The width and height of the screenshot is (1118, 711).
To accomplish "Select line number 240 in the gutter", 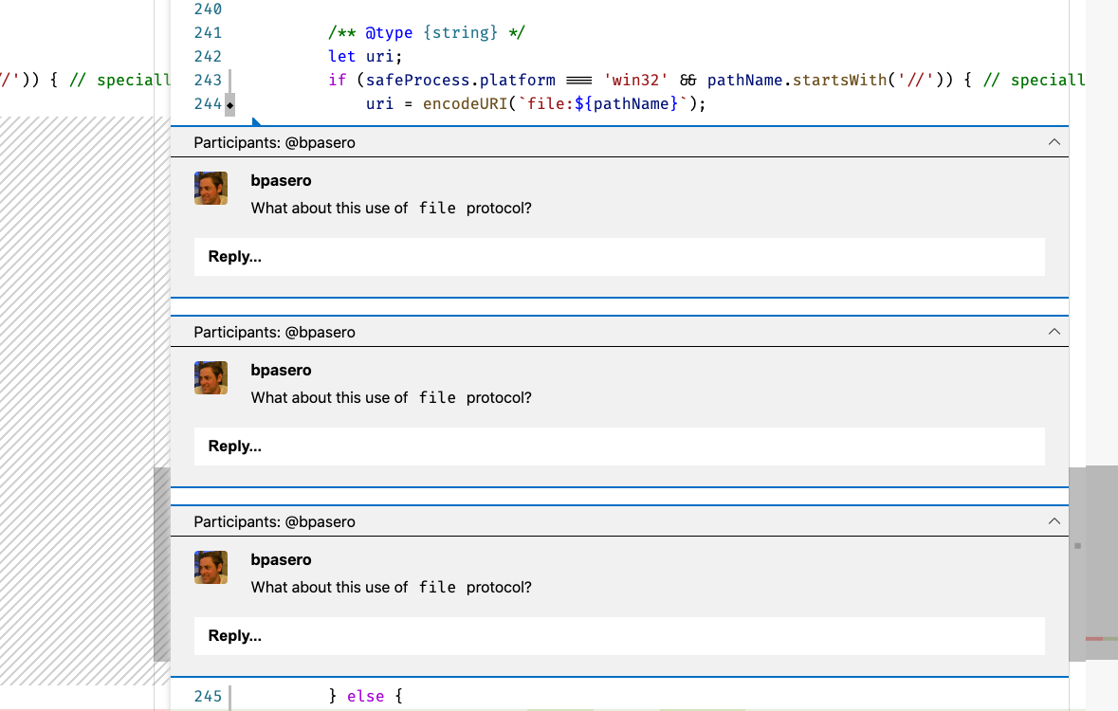I will coord(208,9).
